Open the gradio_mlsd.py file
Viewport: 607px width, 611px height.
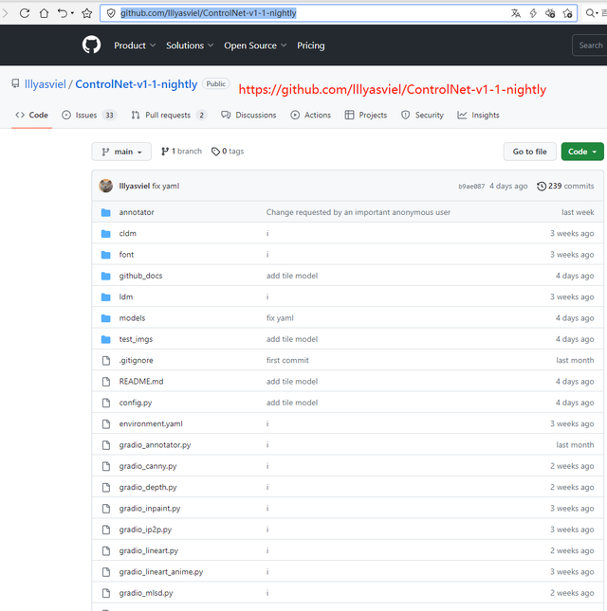(146, 593)
